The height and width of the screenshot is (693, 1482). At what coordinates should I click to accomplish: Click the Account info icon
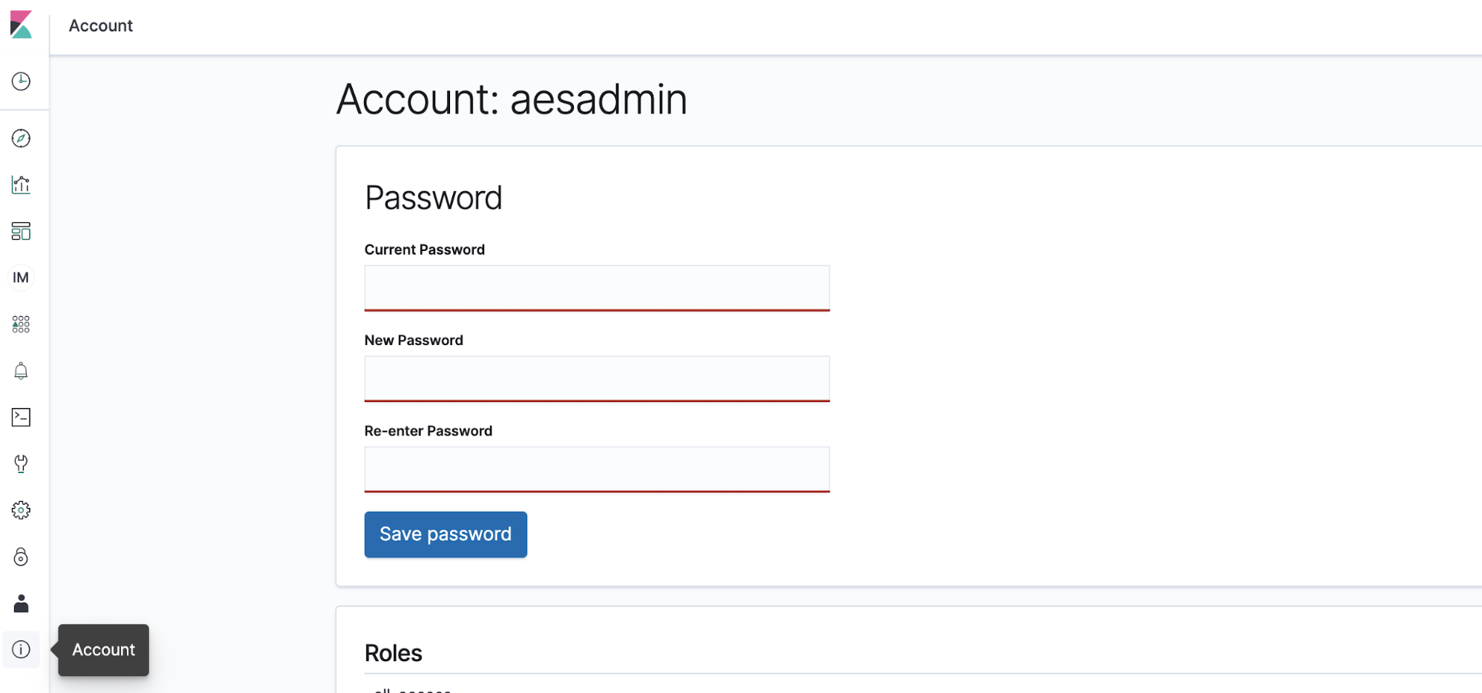click(x=21, y=649)
